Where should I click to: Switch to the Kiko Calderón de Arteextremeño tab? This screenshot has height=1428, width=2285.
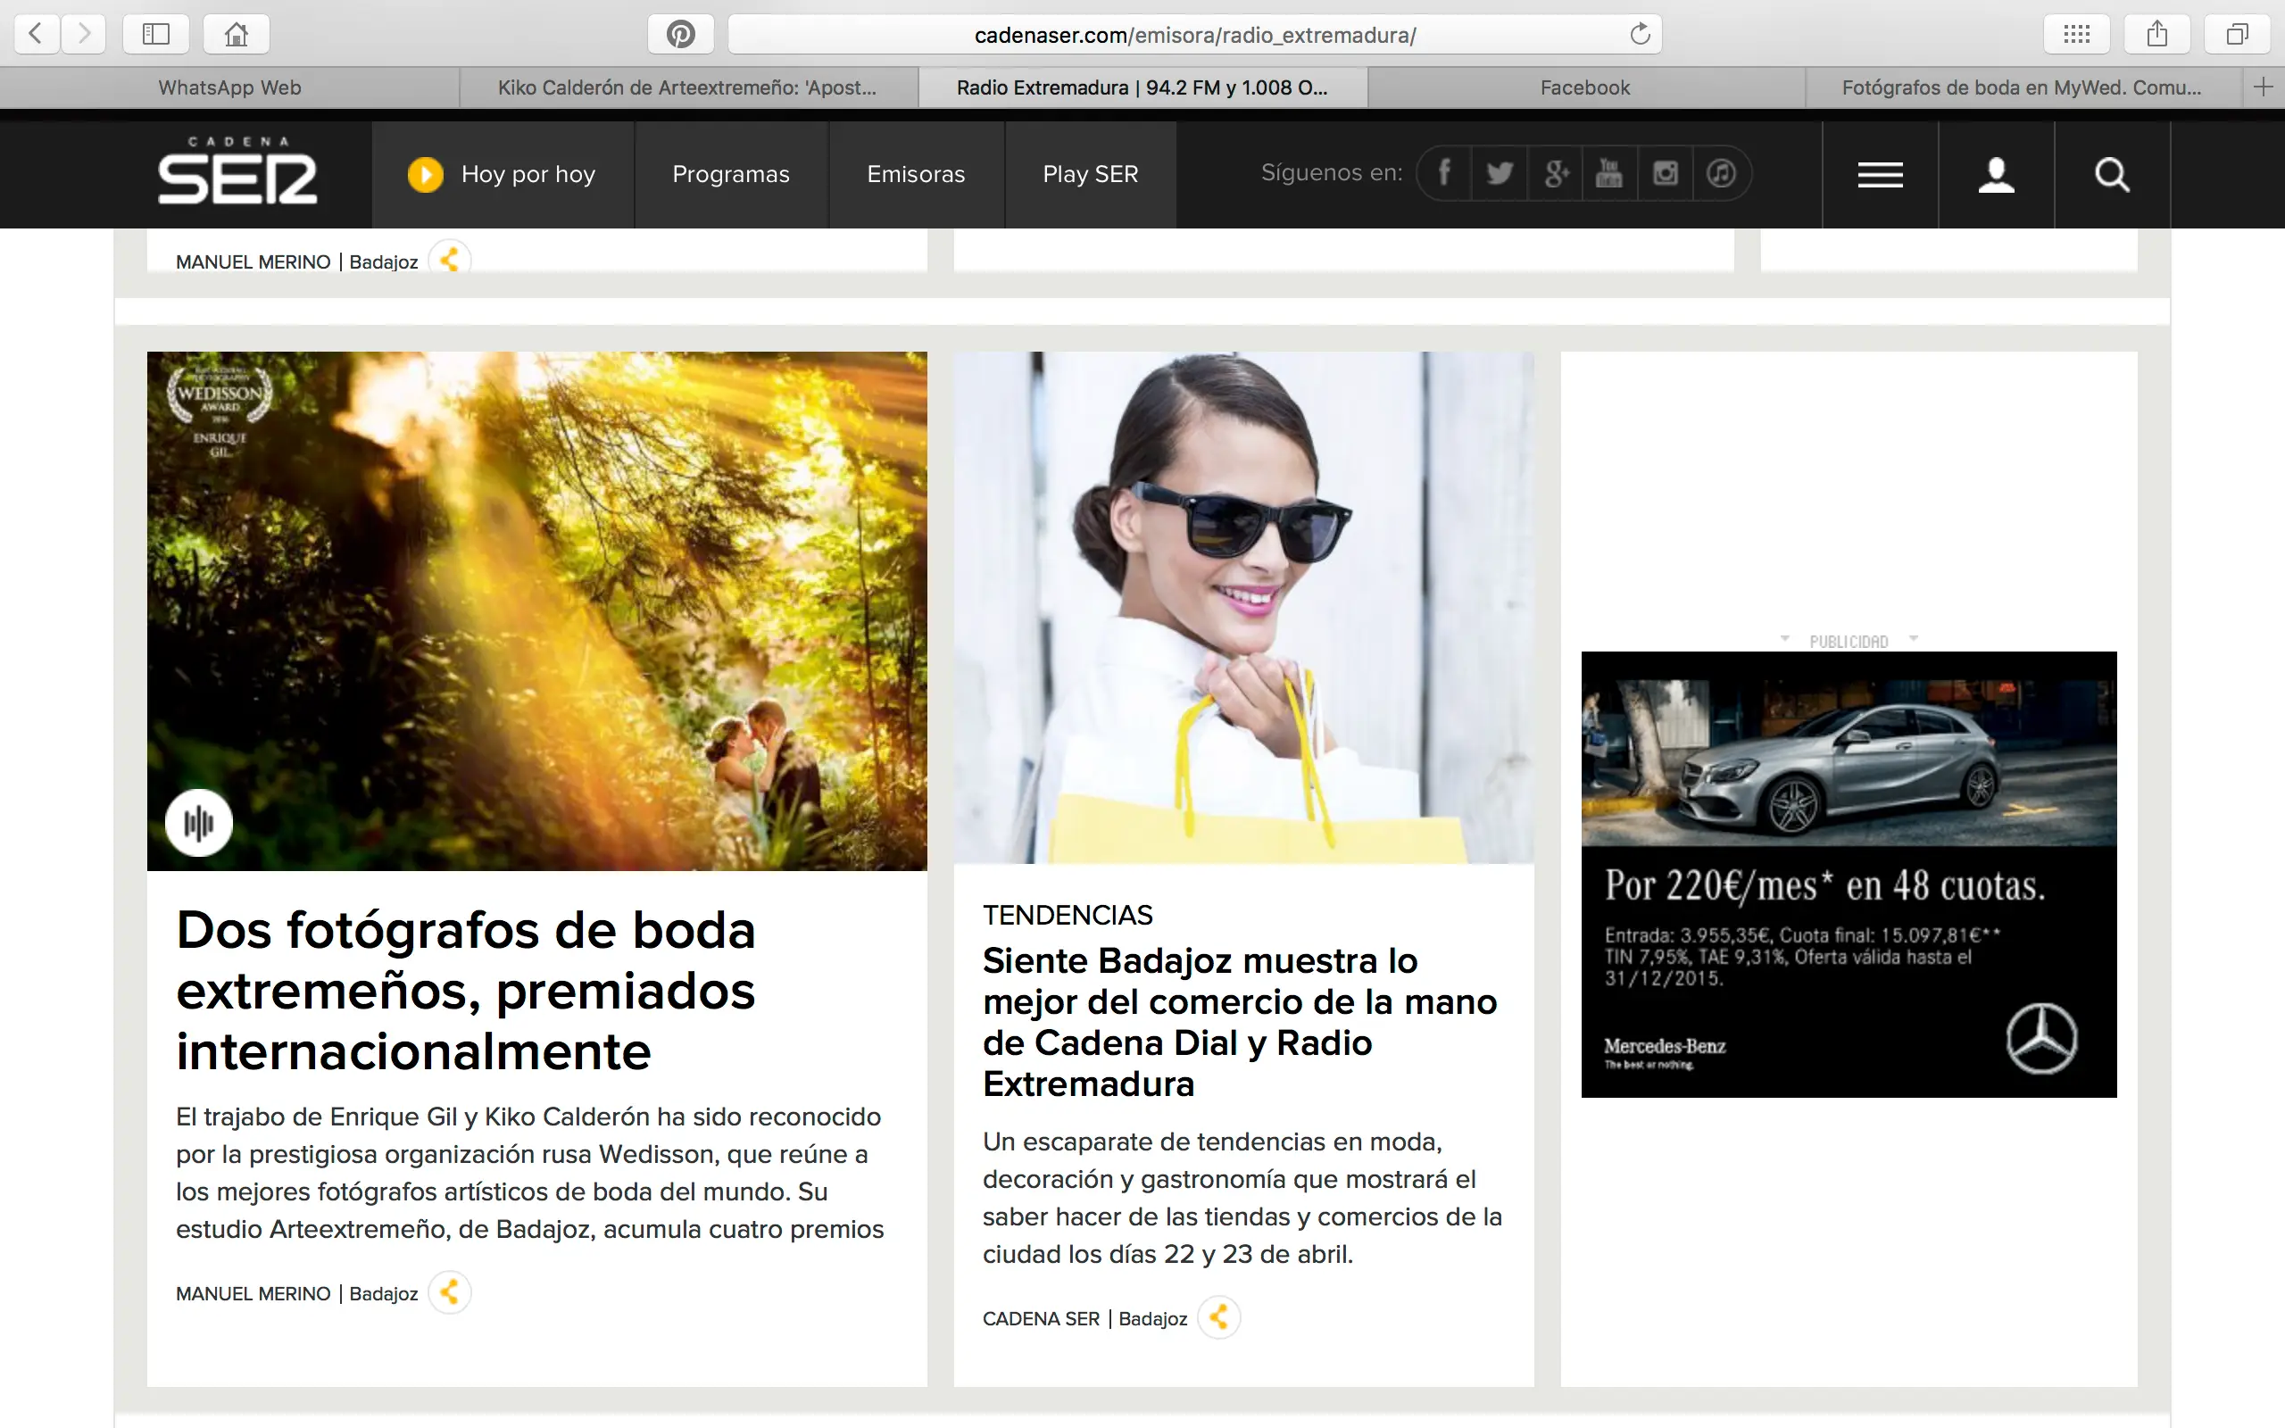click(x=687, y=87)
